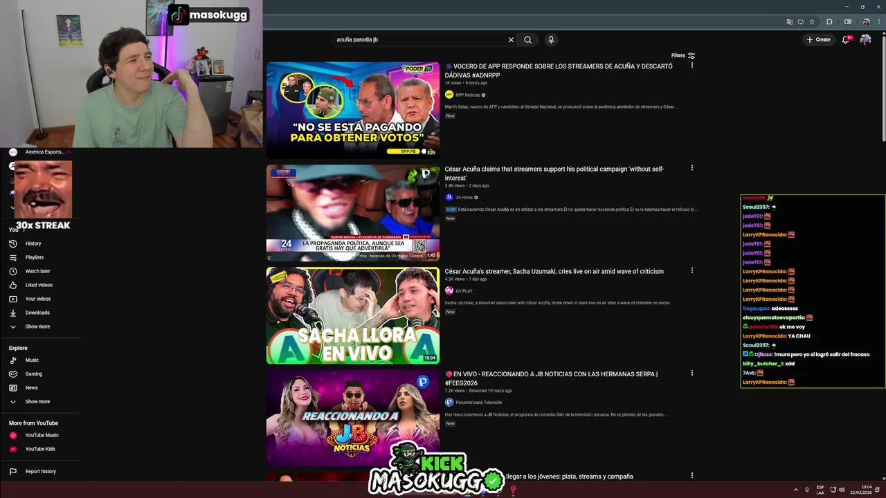Screen dimensions: 886x498
Task: Open browser side panel icon
Action: [x=848, y=21]
